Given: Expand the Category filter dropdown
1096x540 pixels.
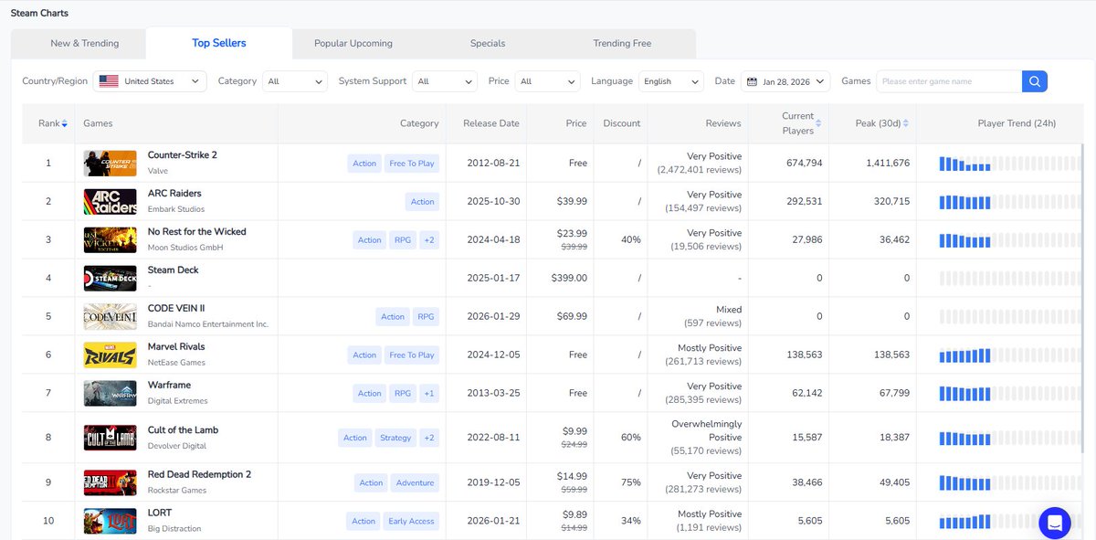Looking at the screenshot, I should [x=295, y=81].
